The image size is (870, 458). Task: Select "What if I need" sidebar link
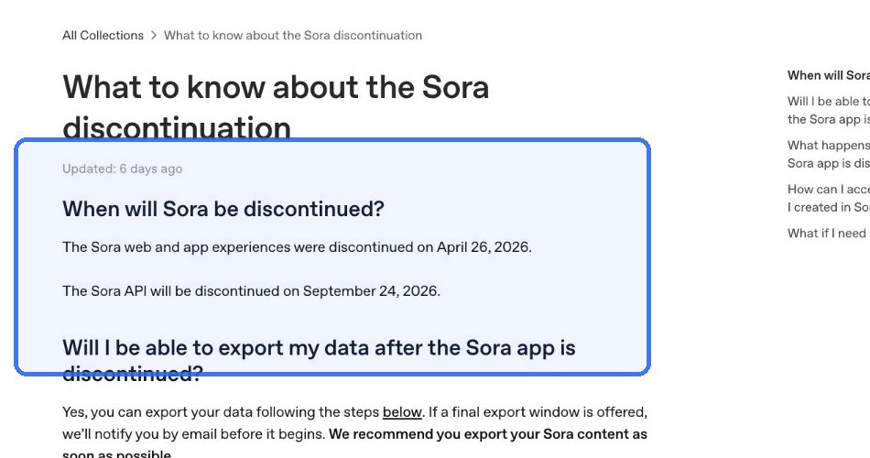tap(829, 234)
